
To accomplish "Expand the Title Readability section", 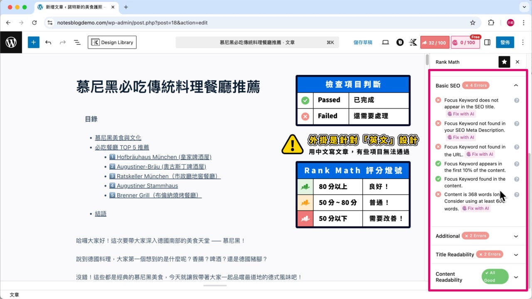I will click(x=516, y=255).
